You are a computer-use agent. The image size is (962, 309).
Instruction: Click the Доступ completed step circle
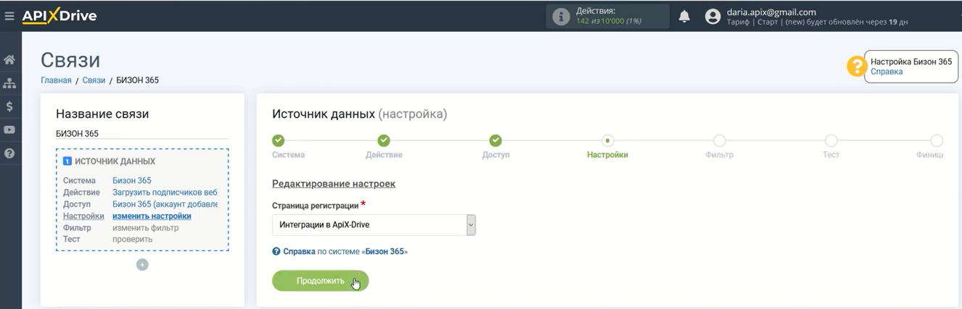coord(496,140)
